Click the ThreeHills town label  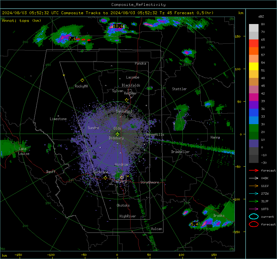pos(155,135)
